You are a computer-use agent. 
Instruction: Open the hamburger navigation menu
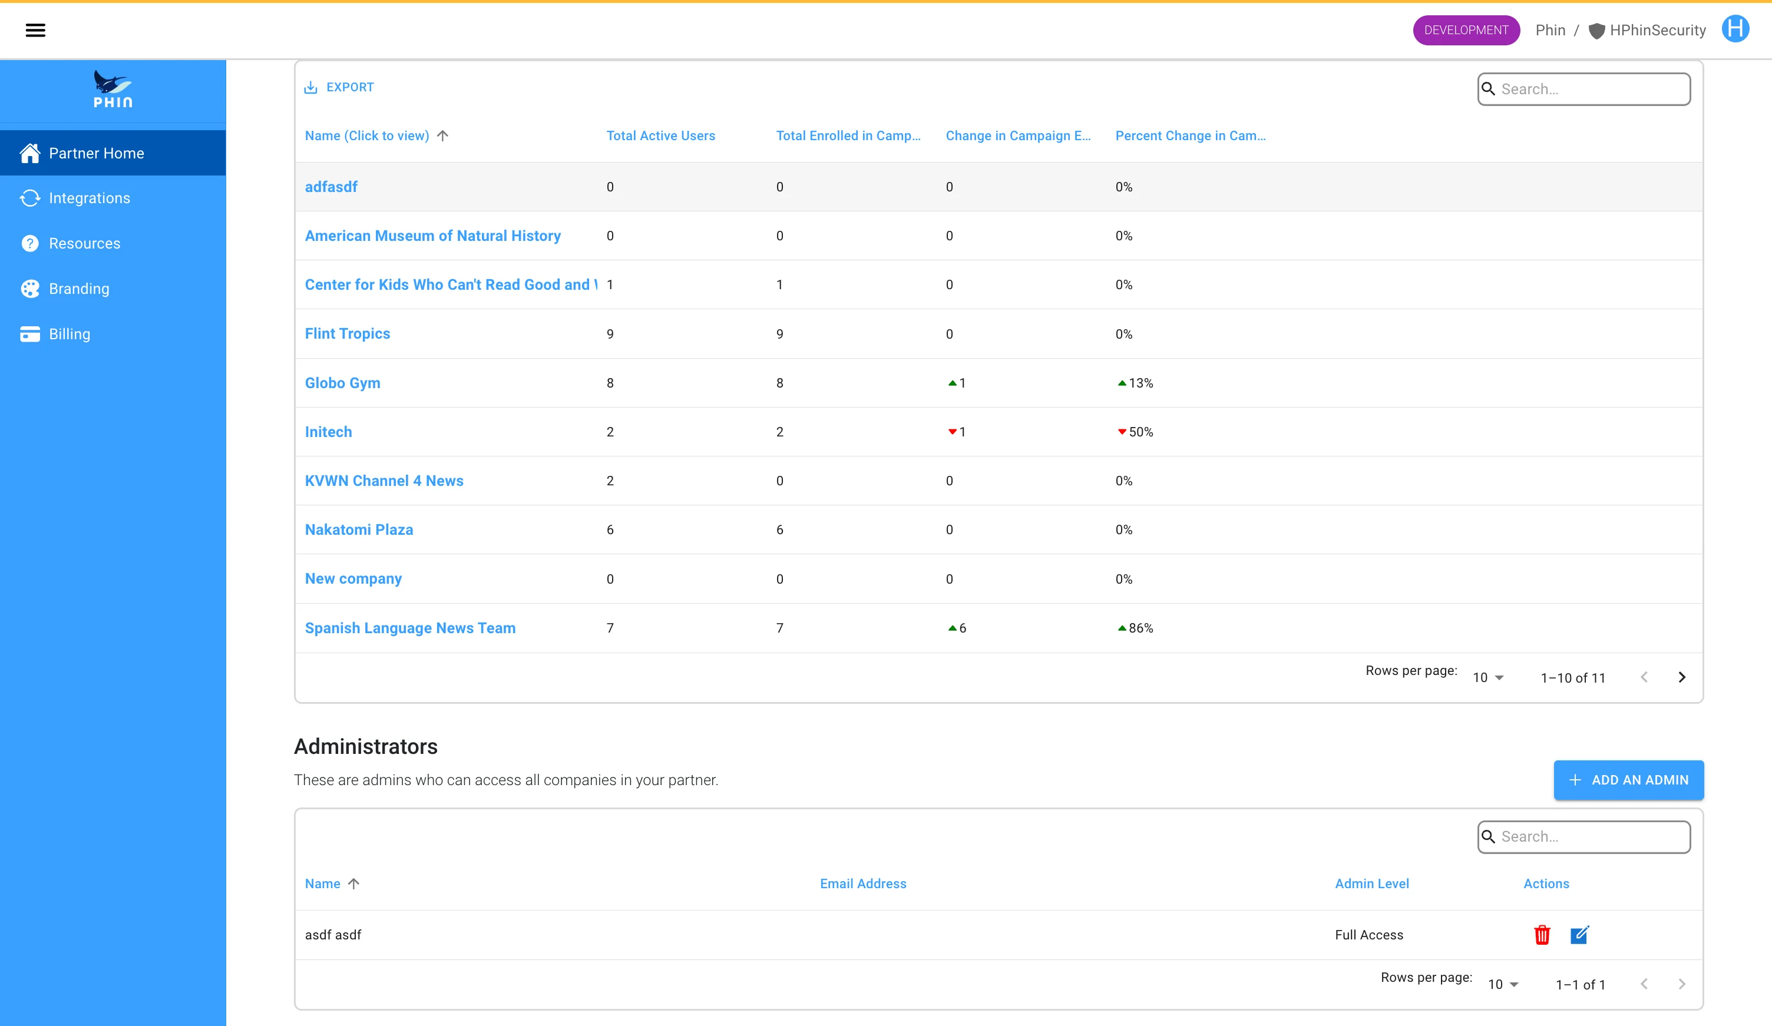click(x=35, y=30)
